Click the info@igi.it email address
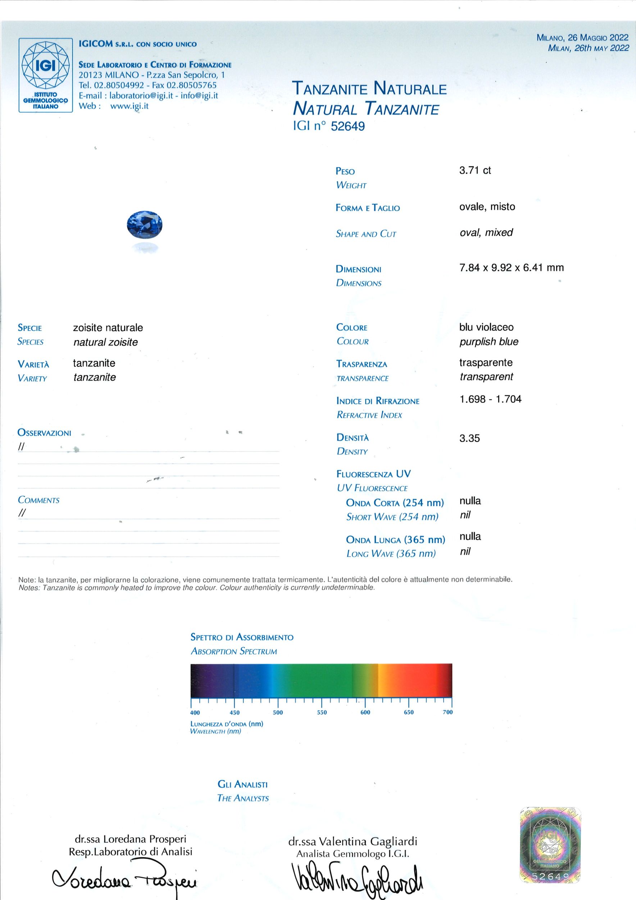This screenshot has width=636, height=900. point(199,95)
